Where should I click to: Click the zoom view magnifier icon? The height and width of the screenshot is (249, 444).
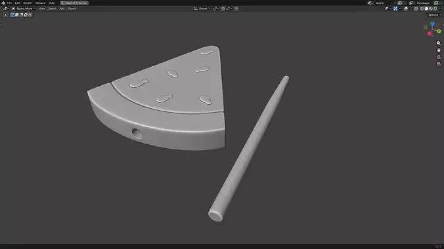(x=439, y=43)
